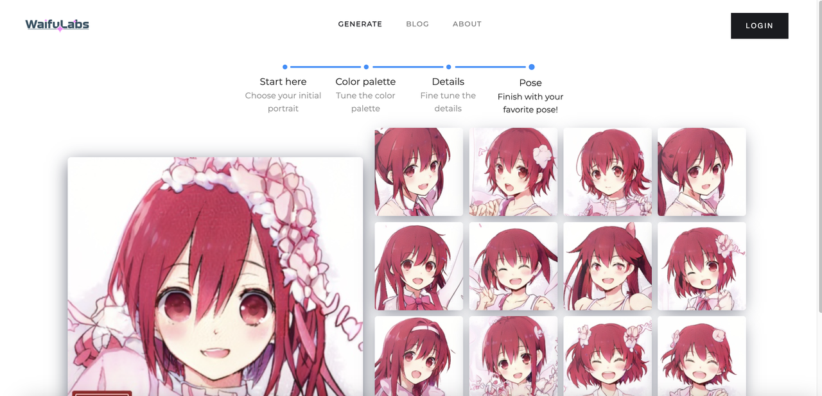Click the 'Pose' step heading
The width and height of the screenshot is (822, 396).
click(x=530, y=83)
